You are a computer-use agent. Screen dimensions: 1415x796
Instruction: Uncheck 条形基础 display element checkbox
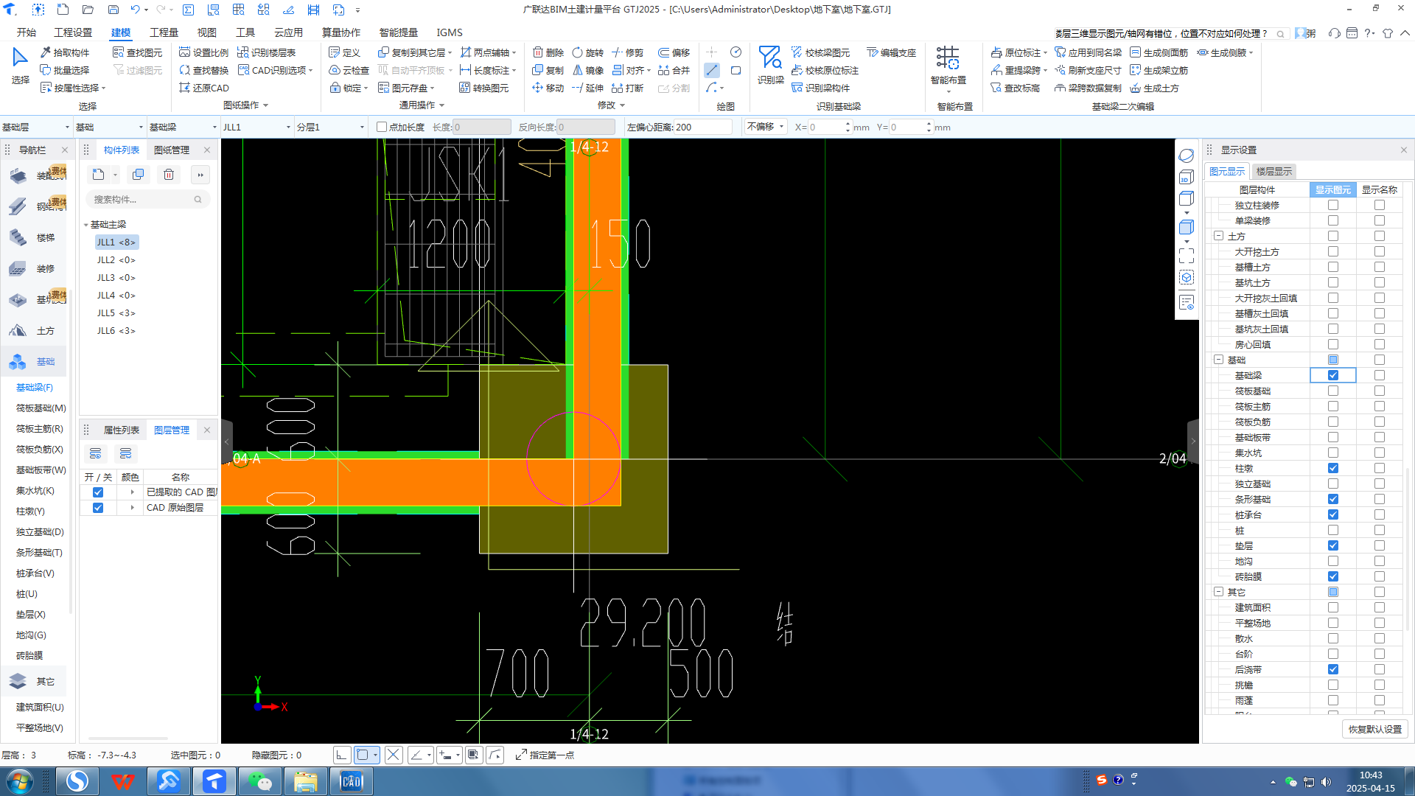1333,499
